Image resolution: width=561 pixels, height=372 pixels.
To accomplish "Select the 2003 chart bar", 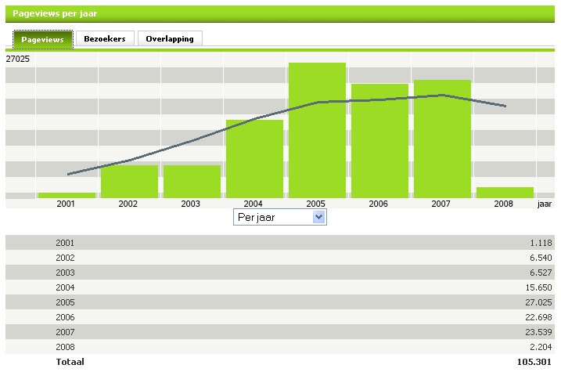I will pyautogui.click(x=192, y=181).
